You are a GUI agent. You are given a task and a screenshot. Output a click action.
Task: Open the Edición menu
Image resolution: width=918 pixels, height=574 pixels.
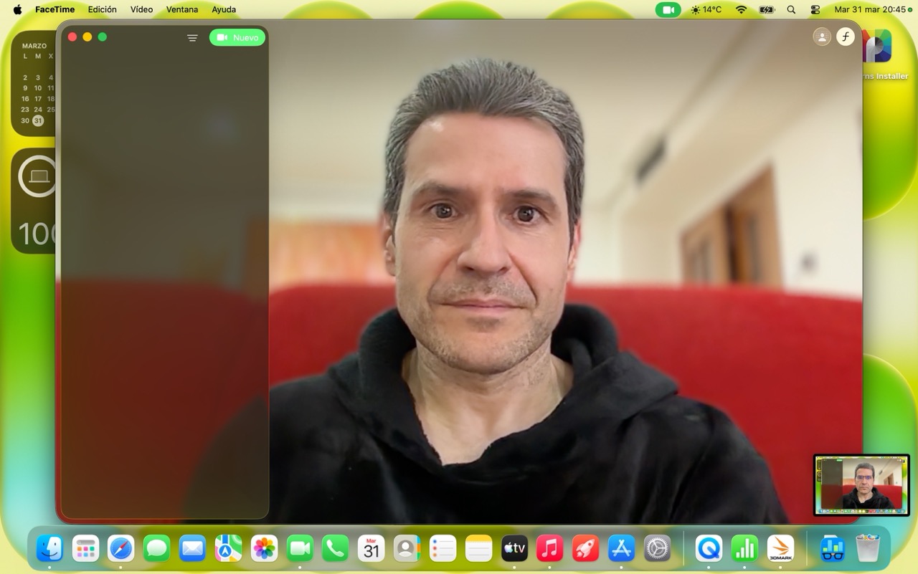pos(102,10)
